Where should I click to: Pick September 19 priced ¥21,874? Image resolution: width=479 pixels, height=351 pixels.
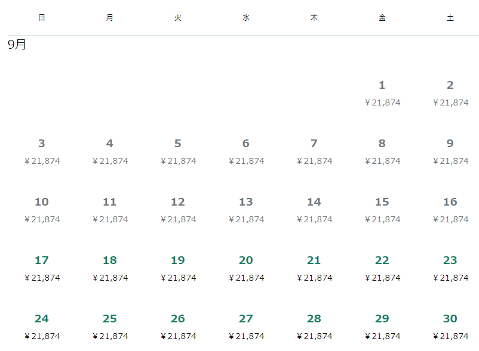[178, 268]
